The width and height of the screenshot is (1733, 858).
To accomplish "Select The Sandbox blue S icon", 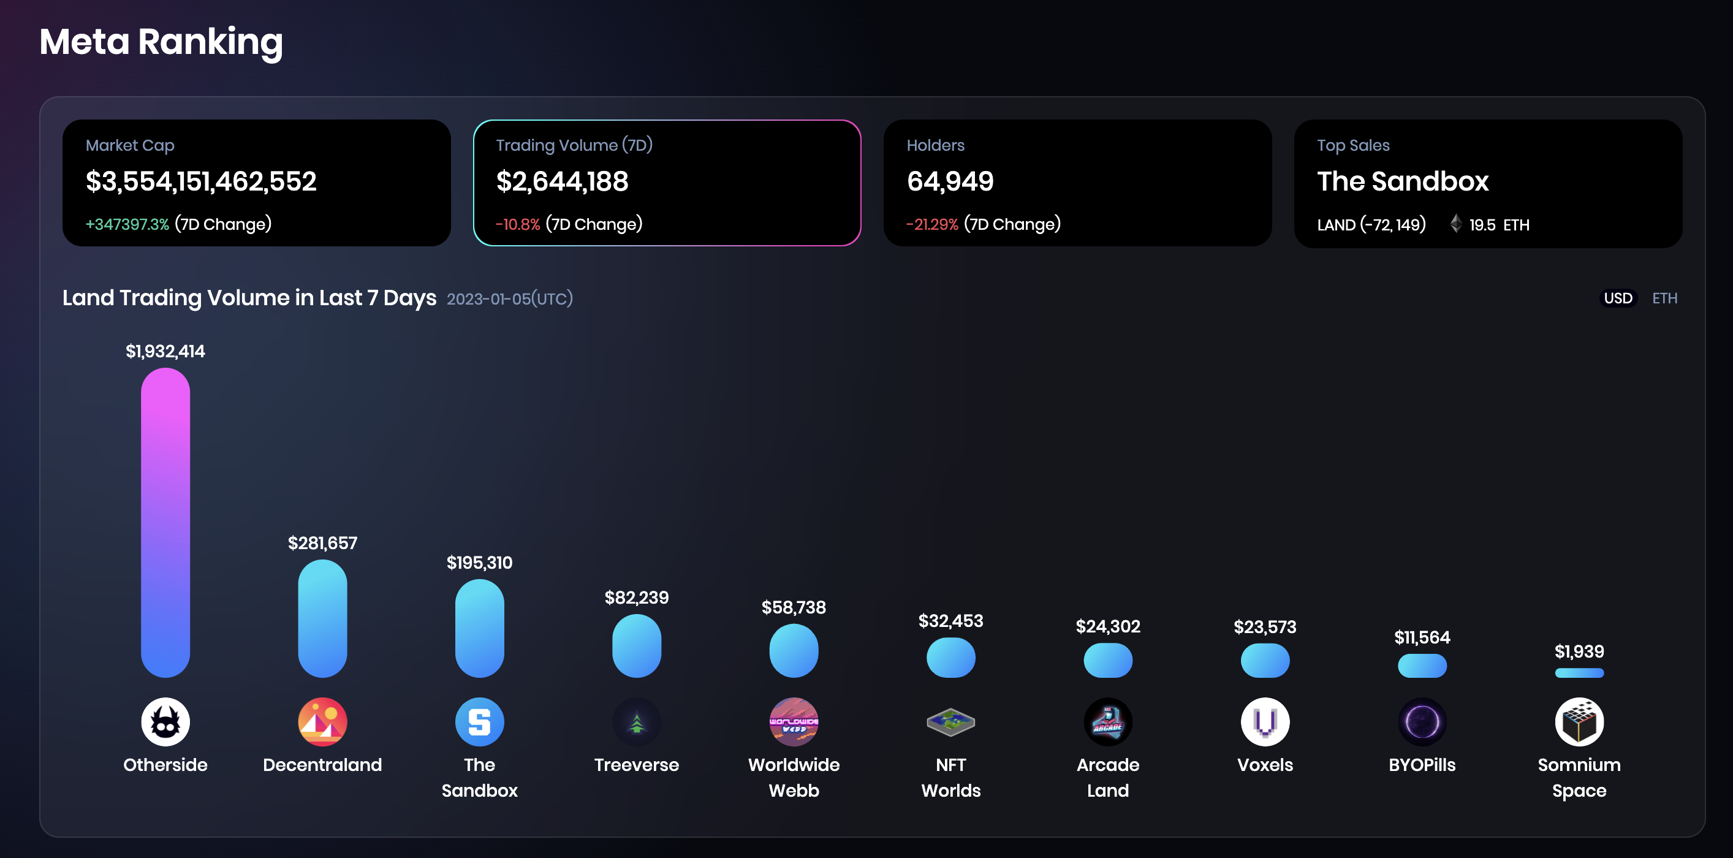I will (480, 721).
